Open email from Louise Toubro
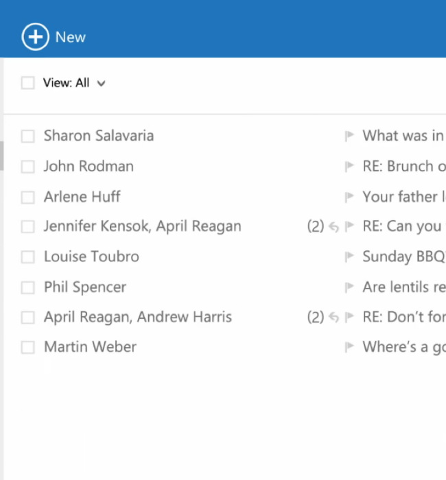 pos(91,256)
